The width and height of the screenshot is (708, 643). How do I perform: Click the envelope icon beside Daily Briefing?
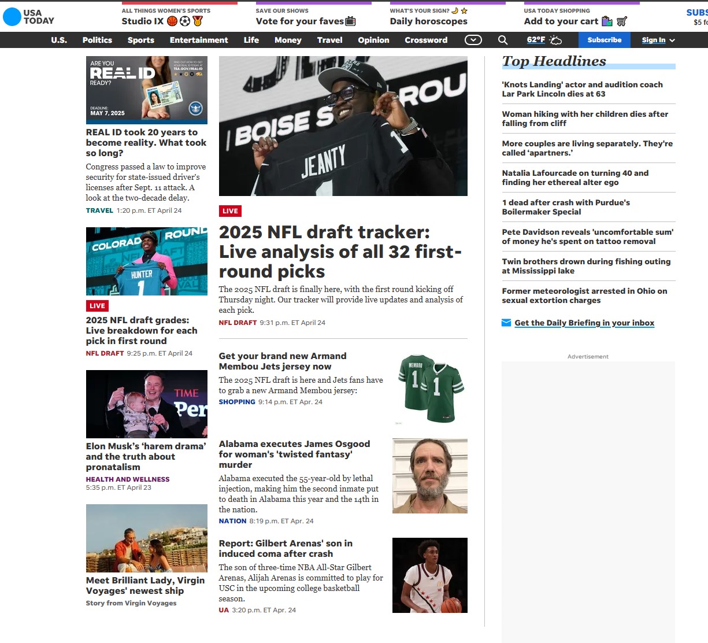point(506,323)
